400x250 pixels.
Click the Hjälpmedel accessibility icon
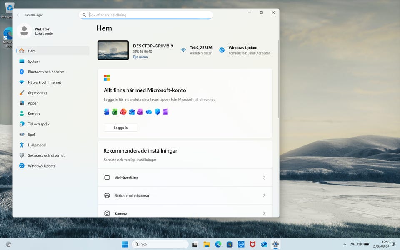click(22, 145)
